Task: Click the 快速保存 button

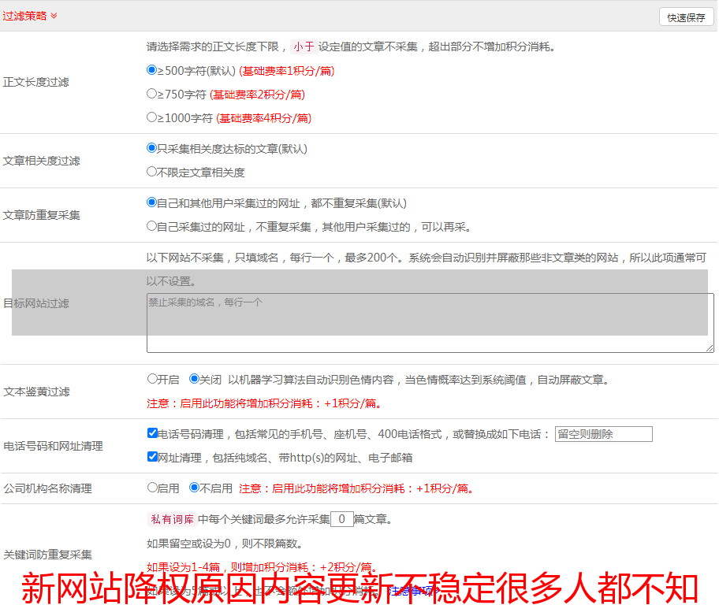Action: tap(685, 17)
